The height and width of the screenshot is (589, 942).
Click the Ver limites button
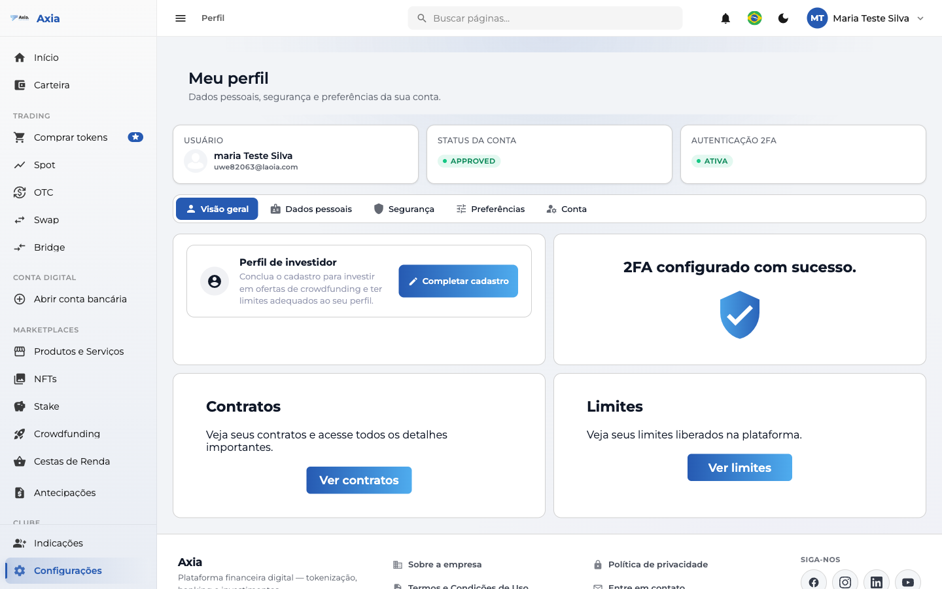(x=740, y=467)
